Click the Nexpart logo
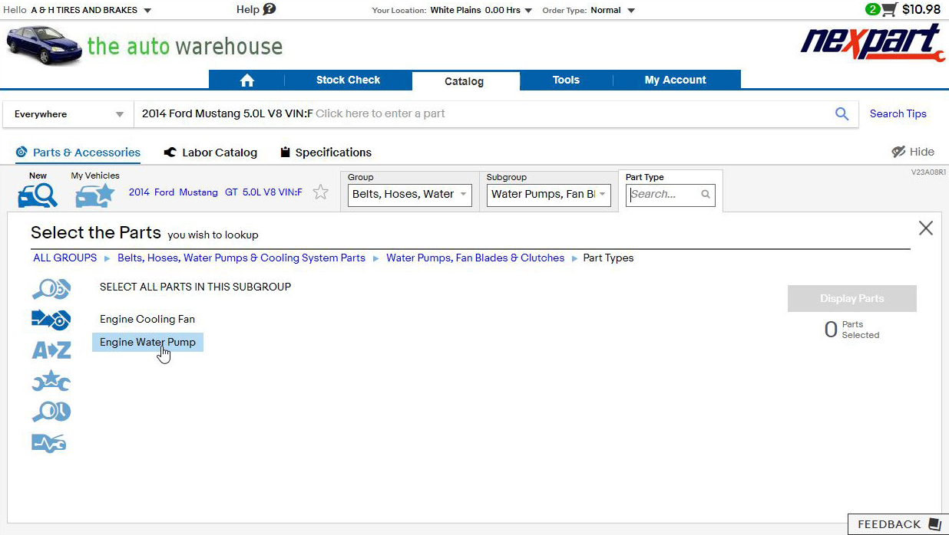Viewport: 949px width, 535px height. (873, 43)
